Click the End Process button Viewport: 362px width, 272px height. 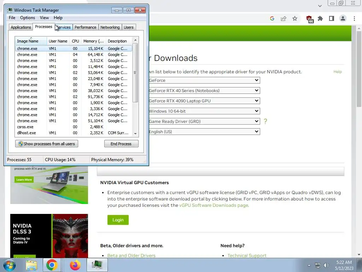pos(121,144)
